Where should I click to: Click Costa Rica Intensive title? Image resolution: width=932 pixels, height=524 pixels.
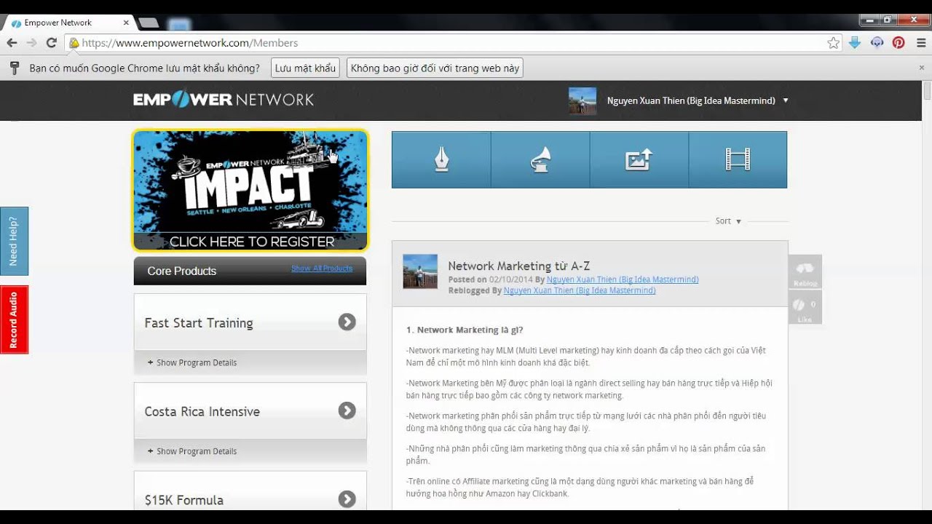(x=202, y=412)
